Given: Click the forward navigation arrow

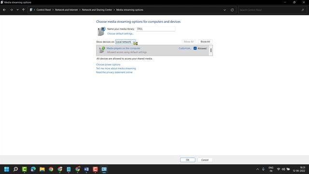Looking at the screenshot, I should coord(11,10).
